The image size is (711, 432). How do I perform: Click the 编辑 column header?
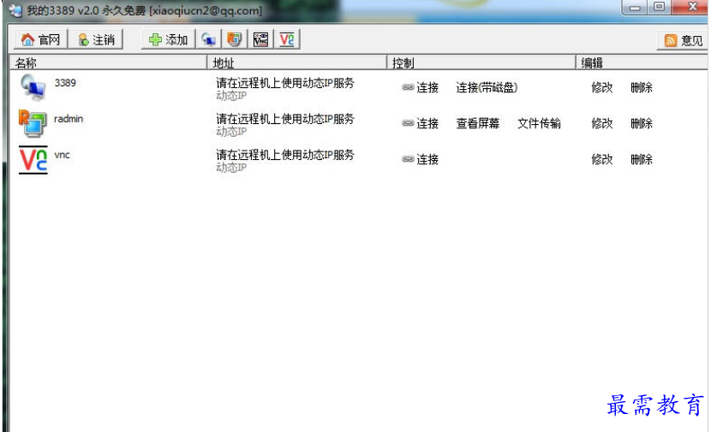point(642,62)
